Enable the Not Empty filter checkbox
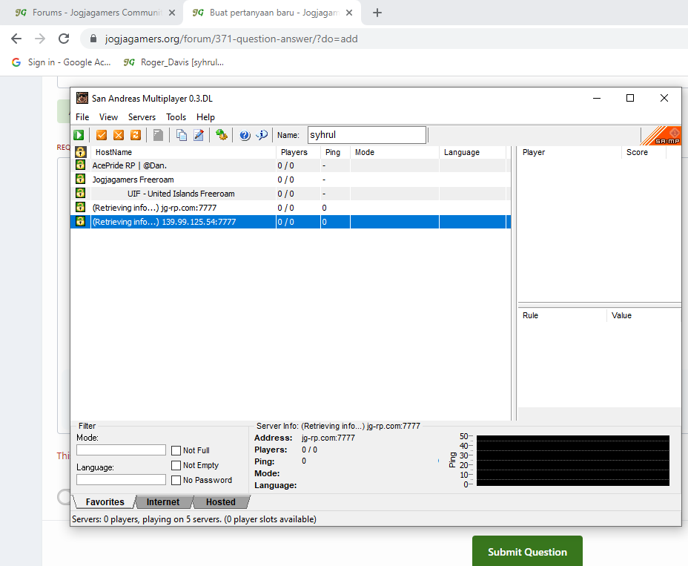Image resolution: width=688 pixels, height=566 pixels. tap(176, 465)
